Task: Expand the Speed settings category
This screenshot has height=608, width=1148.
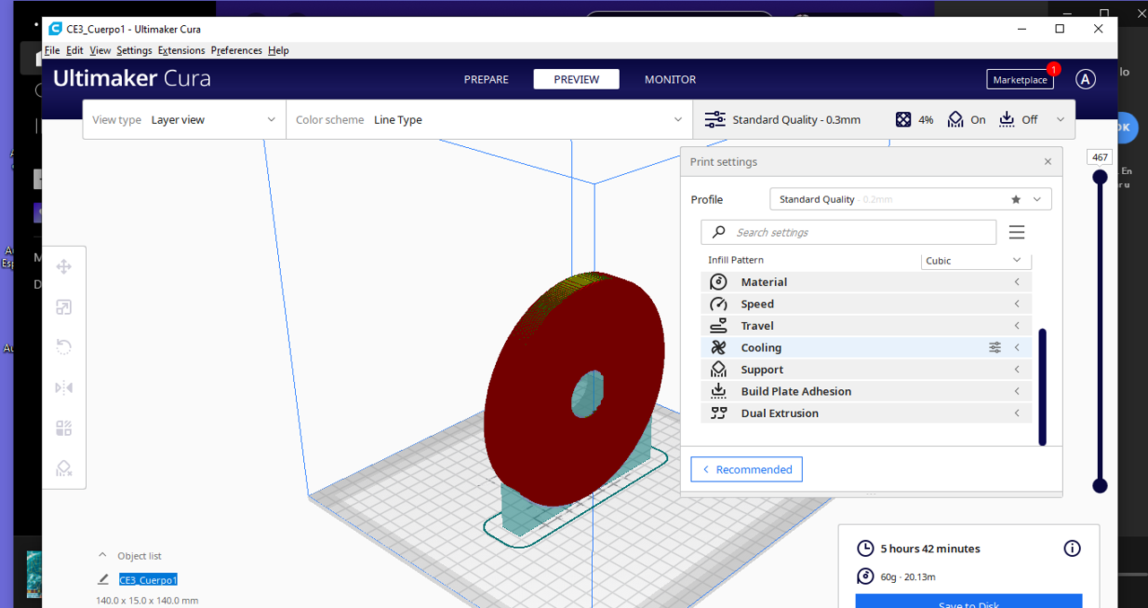Action: (x=866, y=304)
